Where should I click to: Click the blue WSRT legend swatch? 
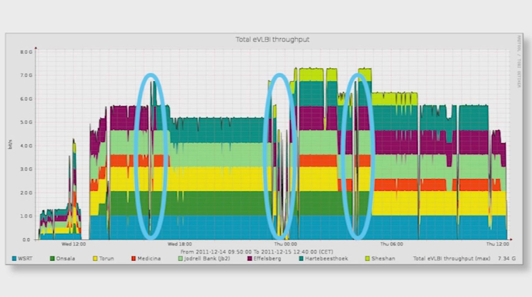pyautogui.click(x=14, y=259)
